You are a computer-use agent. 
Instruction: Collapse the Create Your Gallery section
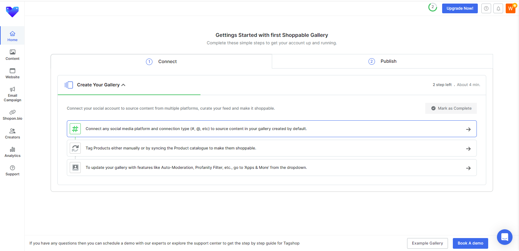pyautogui.click(x=123, y=85)
